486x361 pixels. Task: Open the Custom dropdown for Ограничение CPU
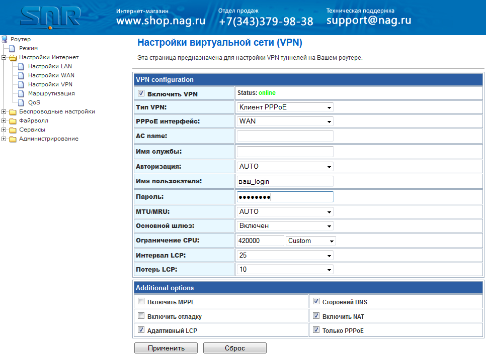pos(310,241)
